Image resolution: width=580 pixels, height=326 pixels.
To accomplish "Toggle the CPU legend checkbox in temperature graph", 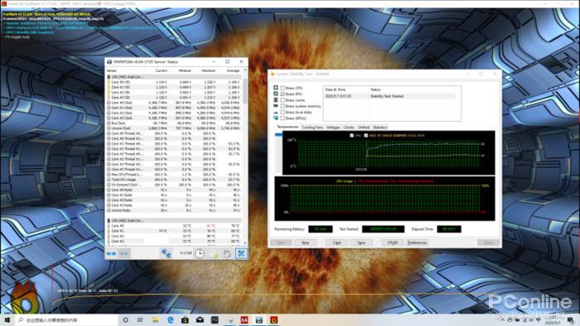I will tap(352, 136).
